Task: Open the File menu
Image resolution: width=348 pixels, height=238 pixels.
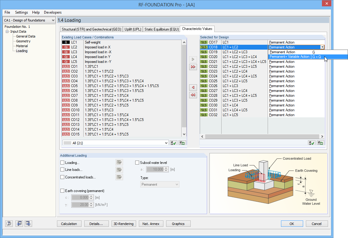Action: click(7, 12)
